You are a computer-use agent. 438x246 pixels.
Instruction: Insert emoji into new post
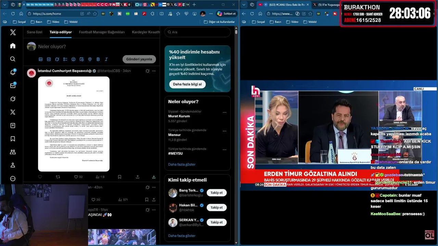[x=73, y=59]
